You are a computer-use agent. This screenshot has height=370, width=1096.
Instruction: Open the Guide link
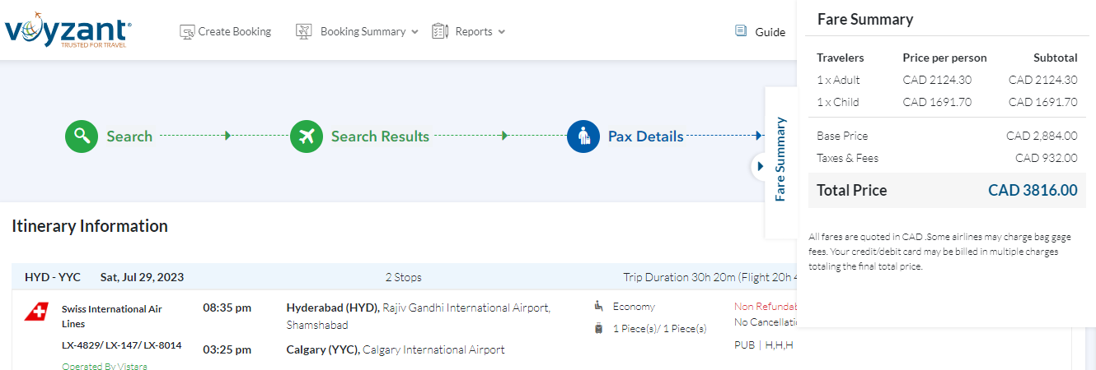click(x=770, y=32)
